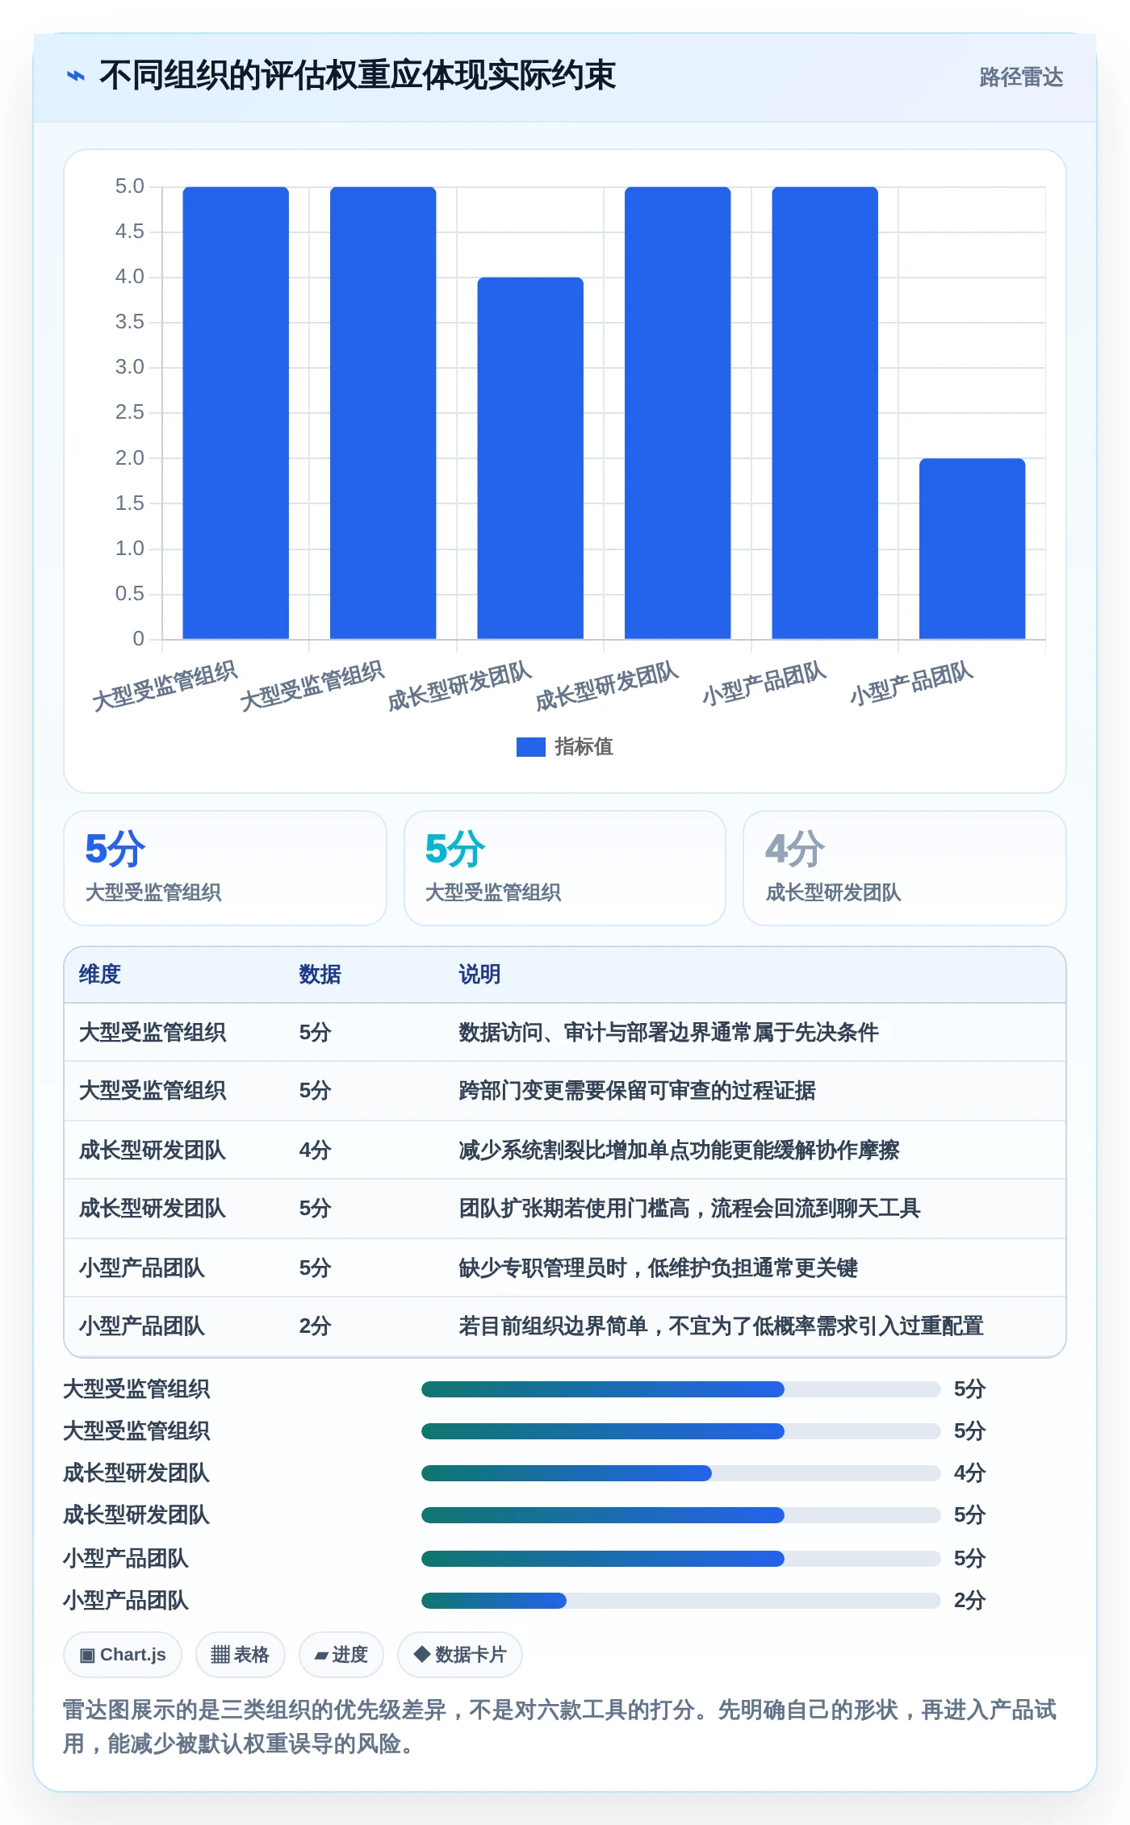Click the chart bar reaching 4.0

(x=530, y=458)
